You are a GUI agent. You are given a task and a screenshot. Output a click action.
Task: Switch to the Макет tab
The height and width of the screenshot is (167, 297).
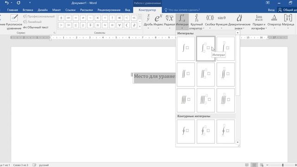coord(57,10)
